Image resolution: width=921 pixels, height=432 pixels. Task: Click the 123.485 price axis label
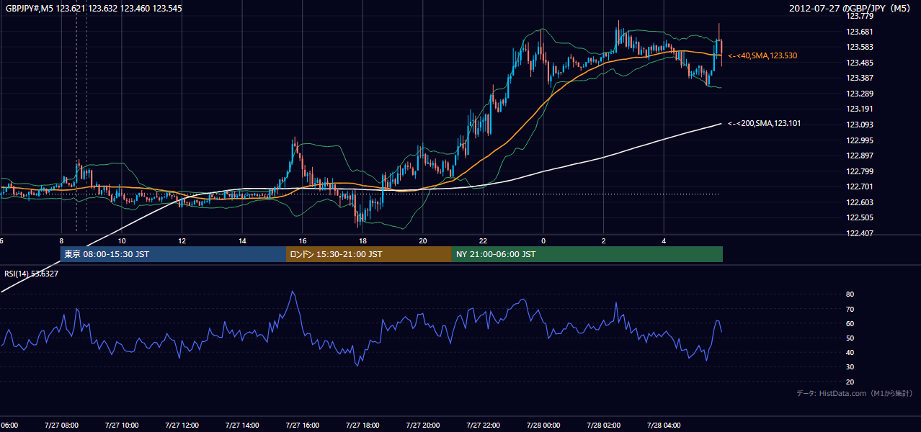[859, 63]
